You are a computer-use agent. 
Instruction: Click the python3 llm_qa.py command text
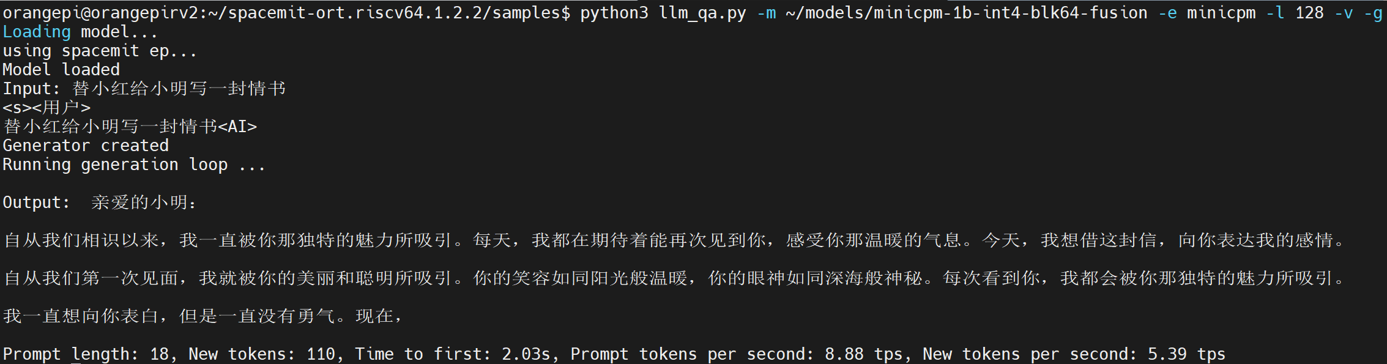[663, 13]
